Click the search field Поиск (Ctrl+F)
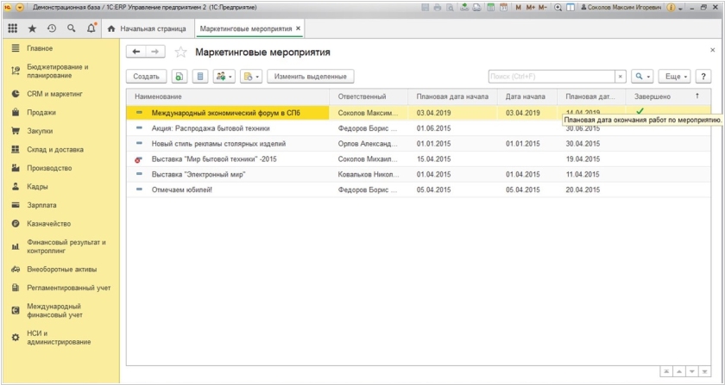Image resolution: width=725 pixels, height=385 pixels. pyautogui.click(x=551, y=77)
